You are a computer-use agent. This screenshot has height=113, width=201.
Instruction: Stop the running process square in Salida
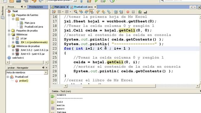click(x=53, y=108)
